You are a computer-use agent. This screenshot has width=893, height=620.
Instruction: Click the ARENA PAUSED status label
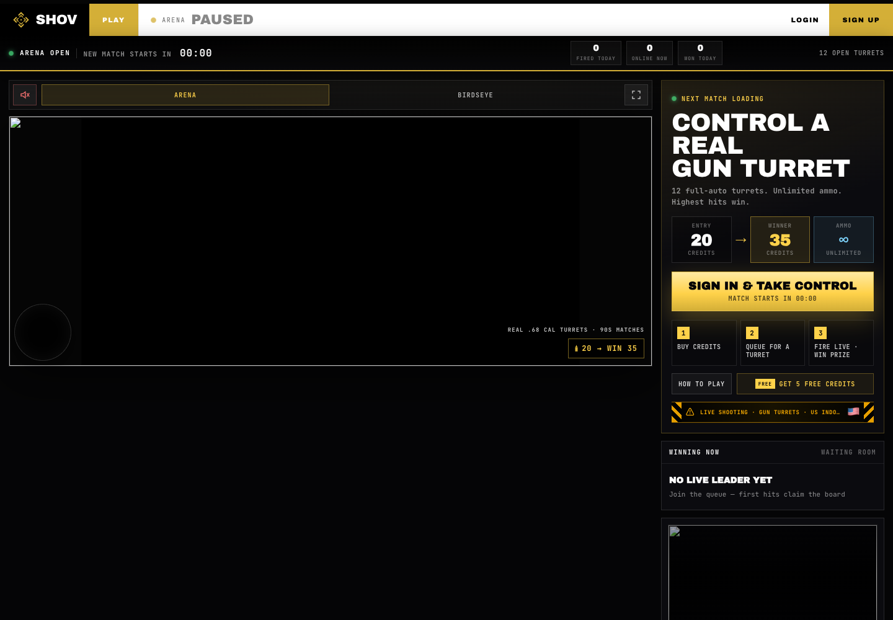point(202,20)
